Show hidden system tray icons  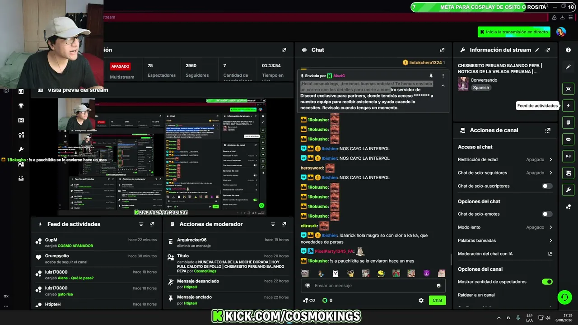coord(499,318)
